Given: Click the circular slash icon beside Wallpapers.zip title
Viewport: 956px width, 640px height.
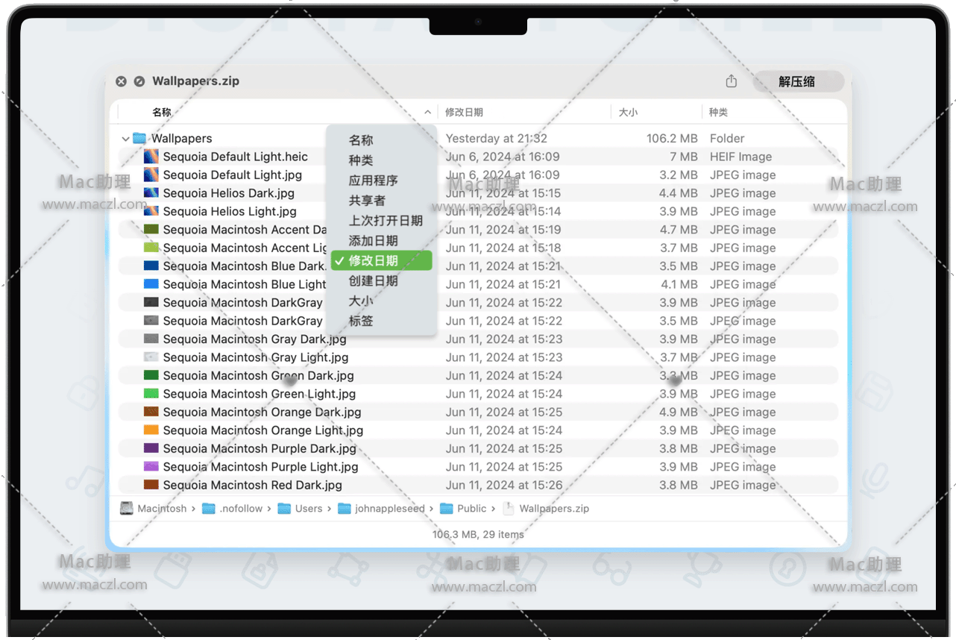Looking at the screenshot, I should tap(139, 81).
